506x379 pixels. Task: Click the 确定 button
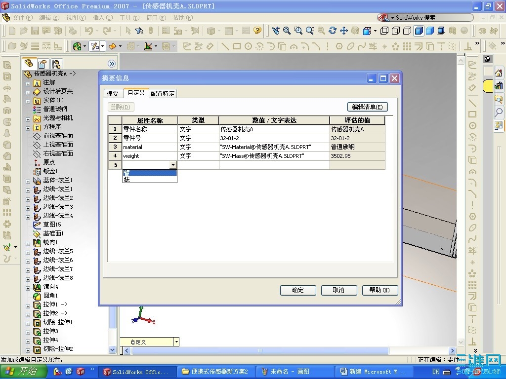[298, 290]
